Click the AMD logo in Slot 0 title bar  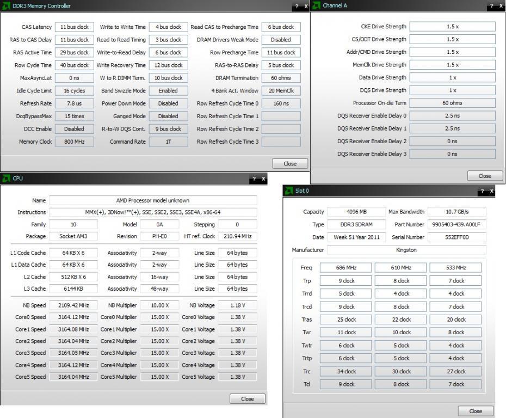[289, 191]
